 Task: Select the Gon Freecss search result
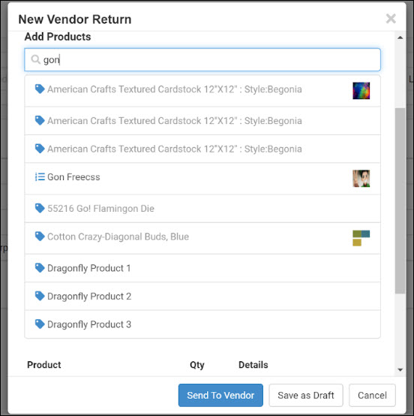[202, 179]
